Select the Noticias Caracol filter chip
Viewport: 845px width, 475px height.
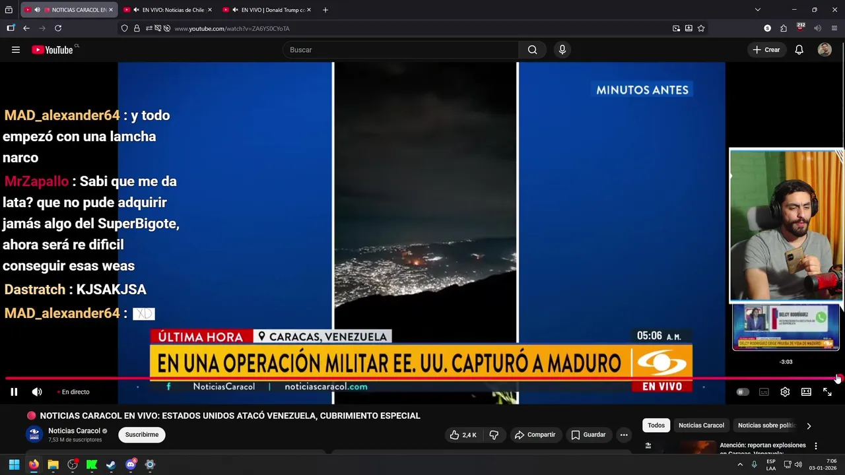pos(701,426)
